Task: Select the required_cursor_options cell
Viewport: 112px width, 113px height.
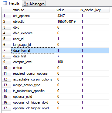Action: pos(33,74)
